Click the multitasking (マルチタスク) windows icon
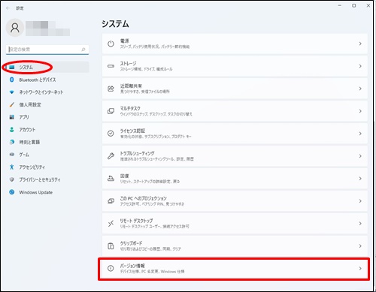 pyautogui.click(x=111, y=111)
